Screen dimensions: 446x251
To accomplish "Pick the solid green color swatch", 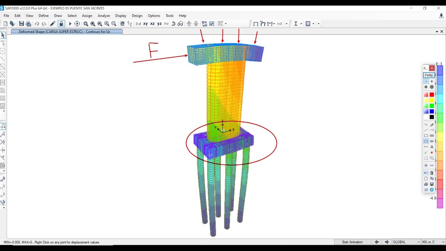I will click(x=432, y=106).
